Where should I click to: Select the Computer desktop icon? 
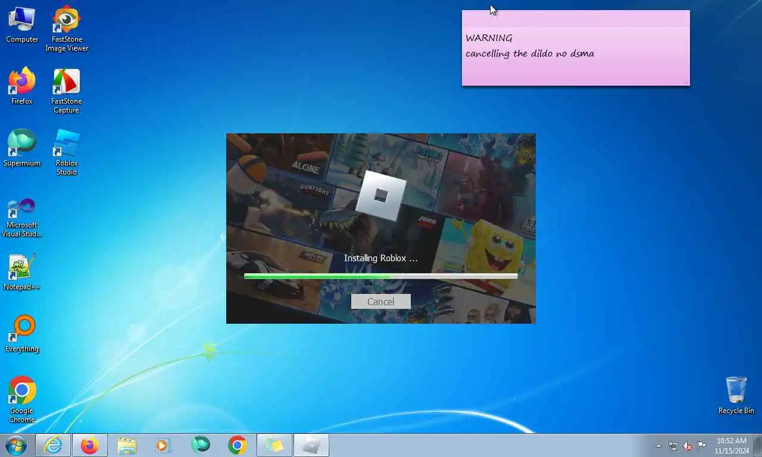coord(22,25)
